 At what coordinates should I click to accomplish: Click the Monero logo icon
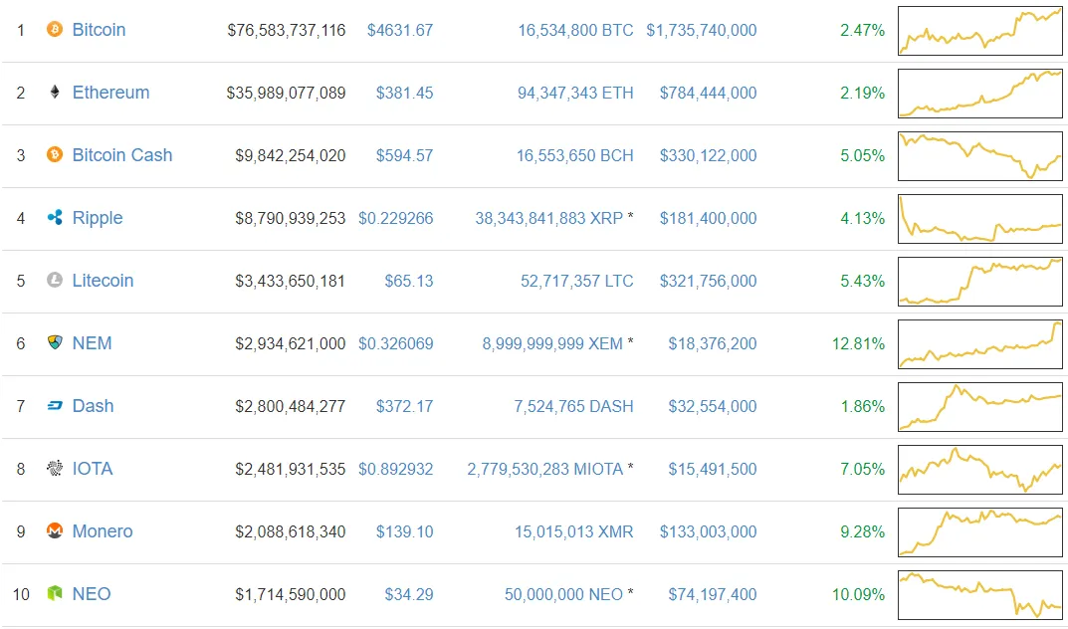(x=55, y=530)
